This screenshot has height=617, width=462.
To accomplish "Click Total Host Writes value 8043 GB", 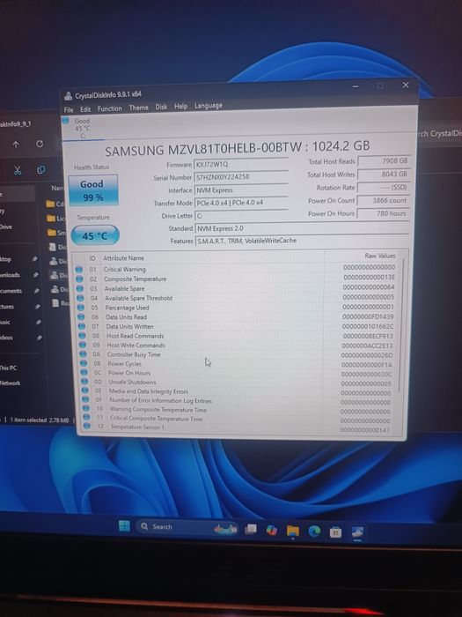I will pyautogui.click(x=384, y=175).
